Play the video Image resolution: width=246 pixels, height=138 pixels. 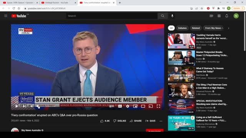[x=17, y=106]
